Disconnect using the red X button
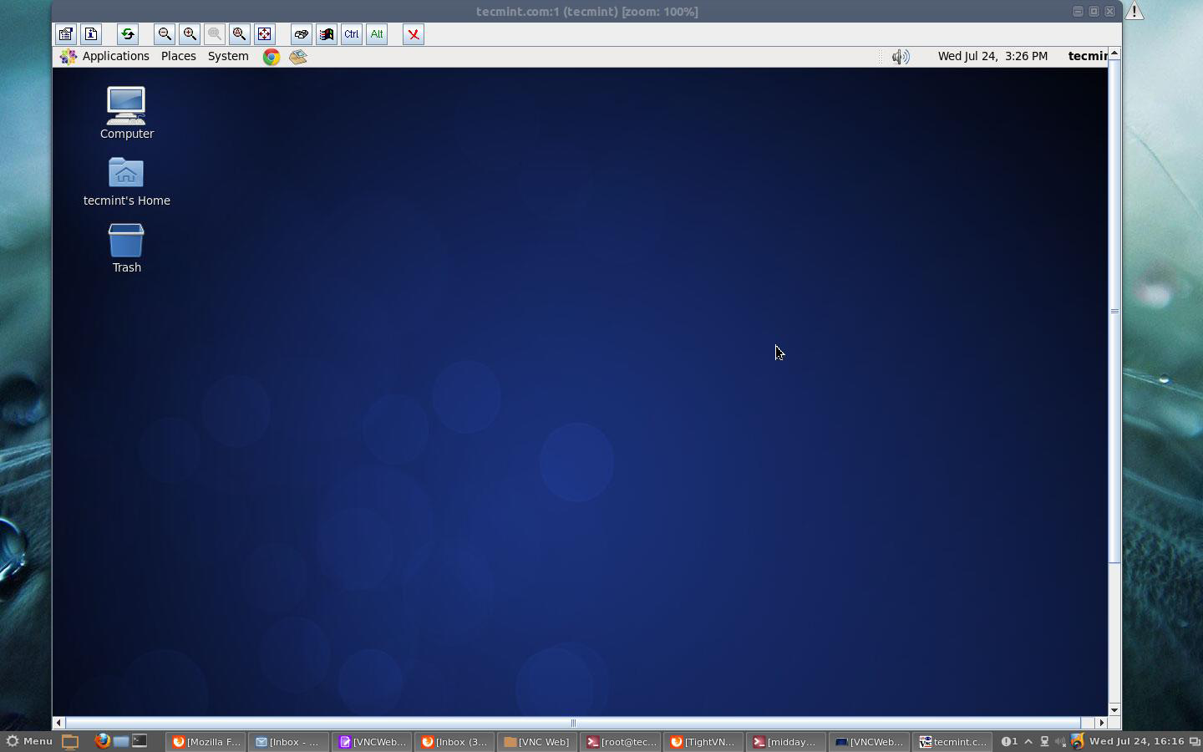1203x752 pixels. coord(414,34)
